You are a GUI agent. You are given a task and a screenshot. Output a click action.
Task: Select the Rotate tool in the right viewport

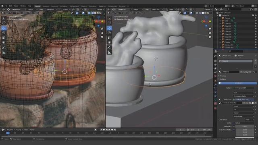(x=109, y=33)
